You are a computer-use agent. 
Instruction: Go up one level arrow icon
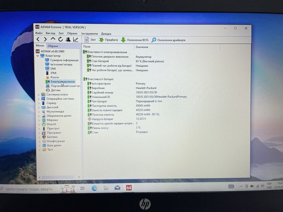(x=53, y=39)
